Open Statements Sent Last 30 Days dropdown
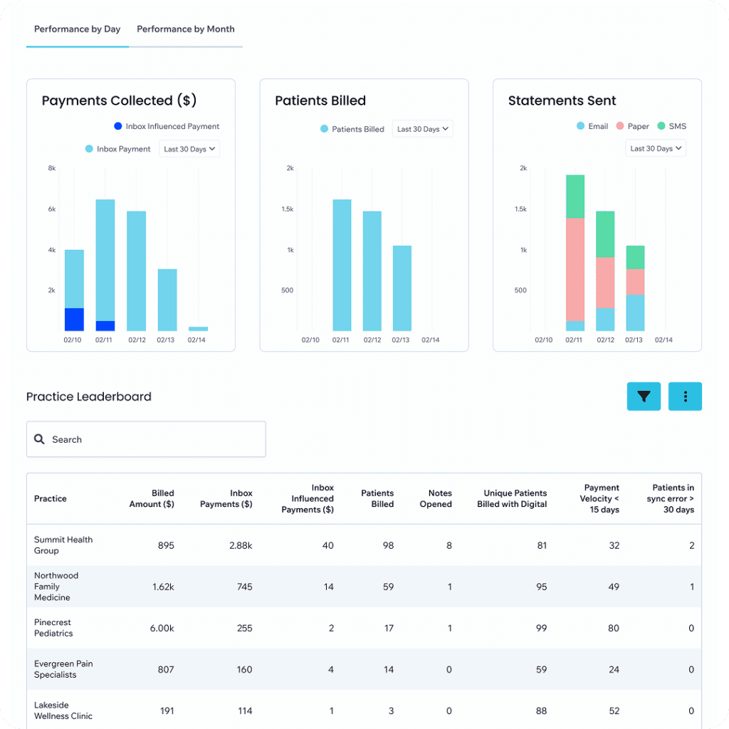The height and width of the screenshot is (729, 729). pos(656,148)
